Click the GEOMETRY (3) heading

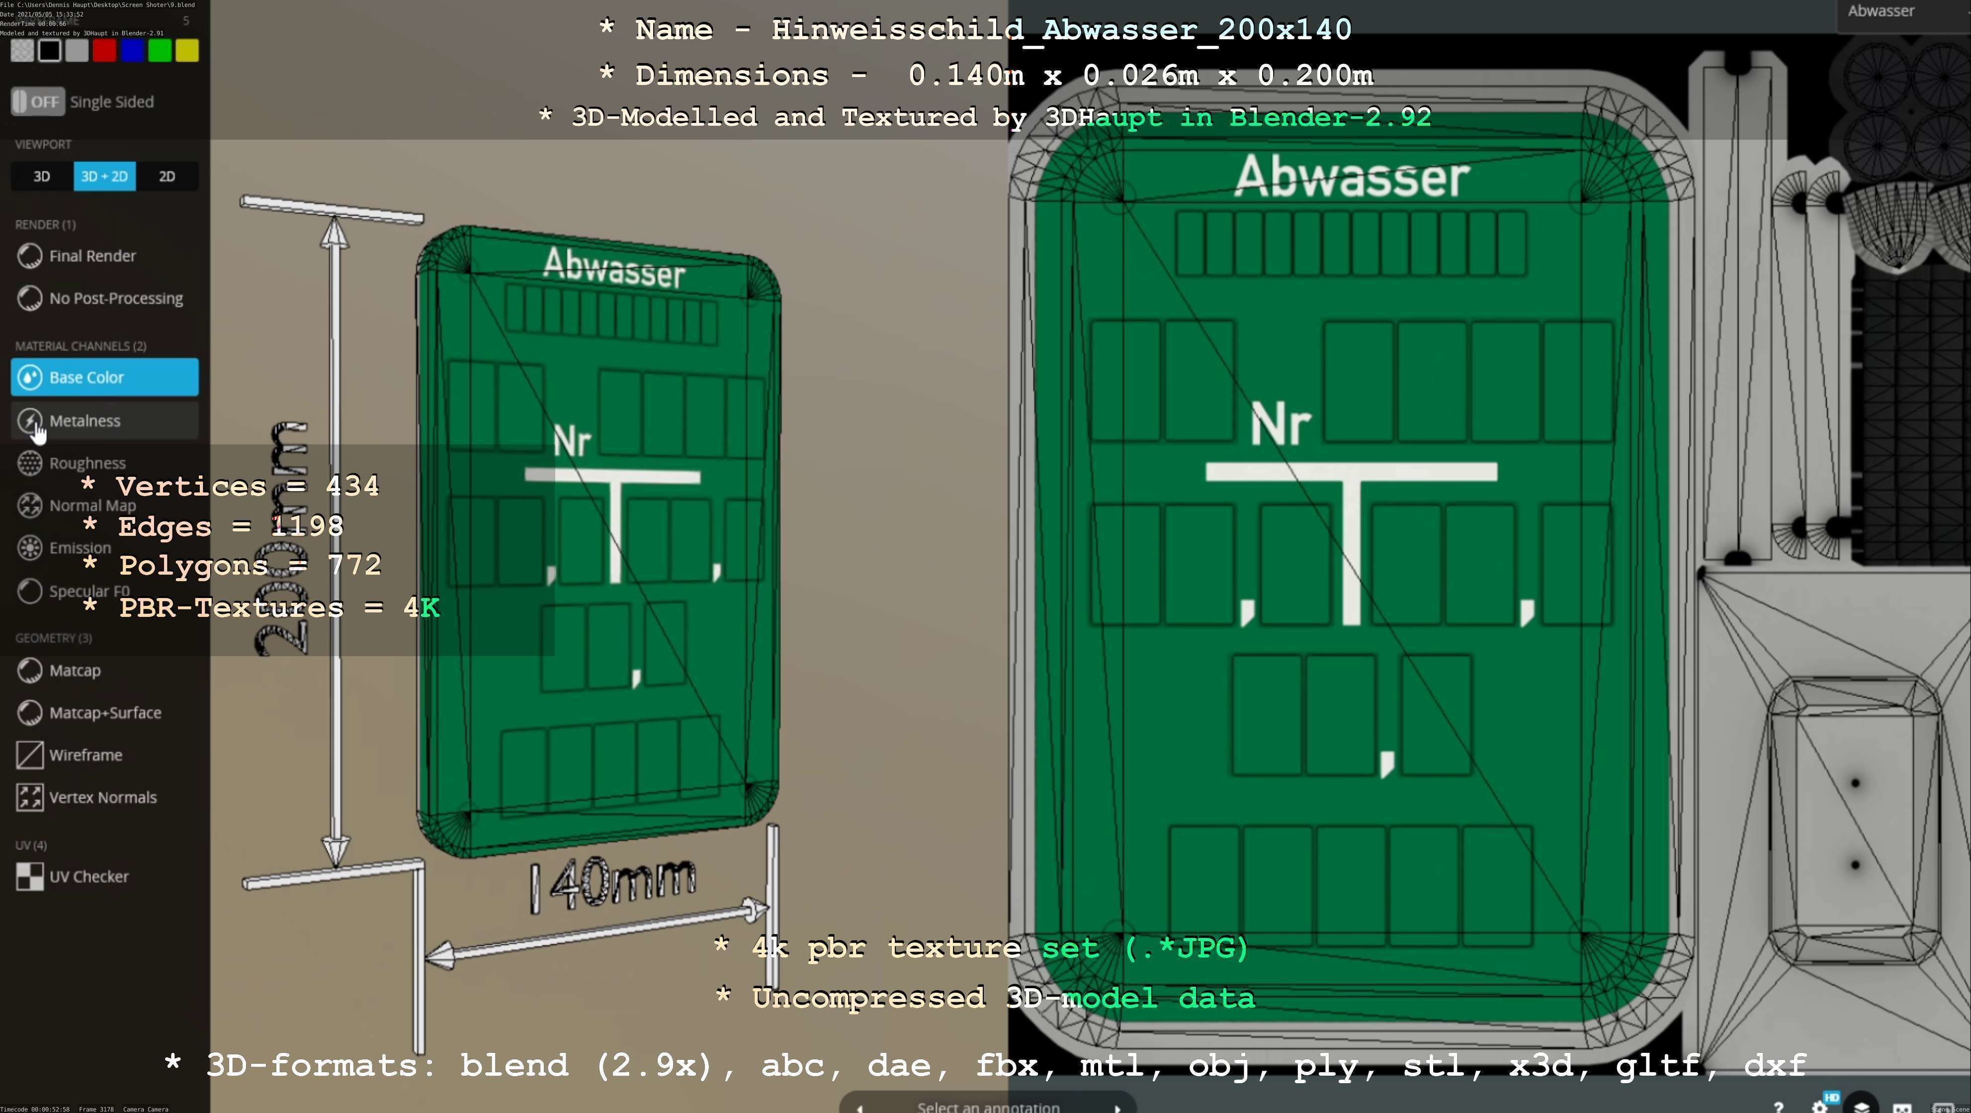pyautogui.click(x=54, y=638)
